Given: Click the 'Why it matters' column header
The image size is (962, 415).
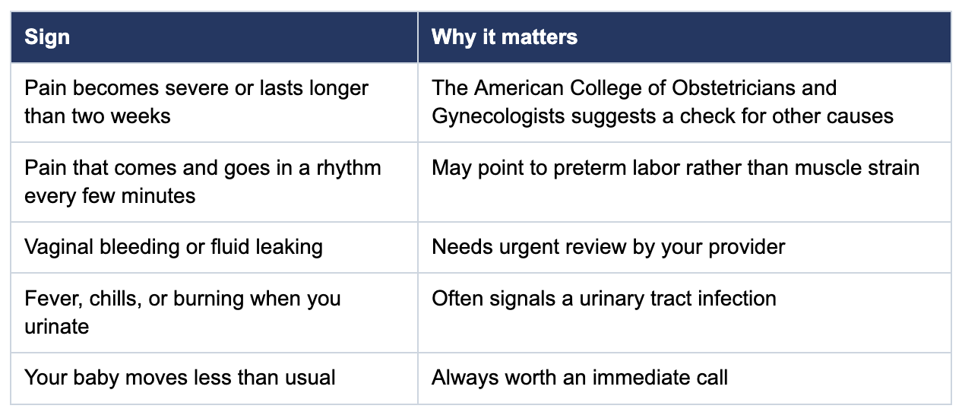Looking at the screenshot, I should (685, 37).
